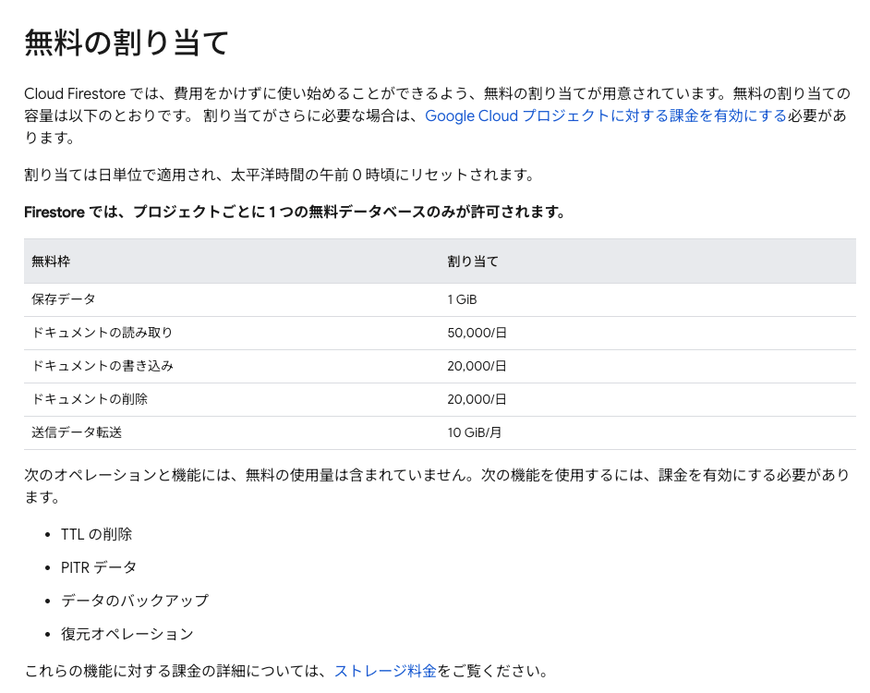Click the PITR データ list item
The width and height of the screenshot is (870, 693).
pos(99,567)
